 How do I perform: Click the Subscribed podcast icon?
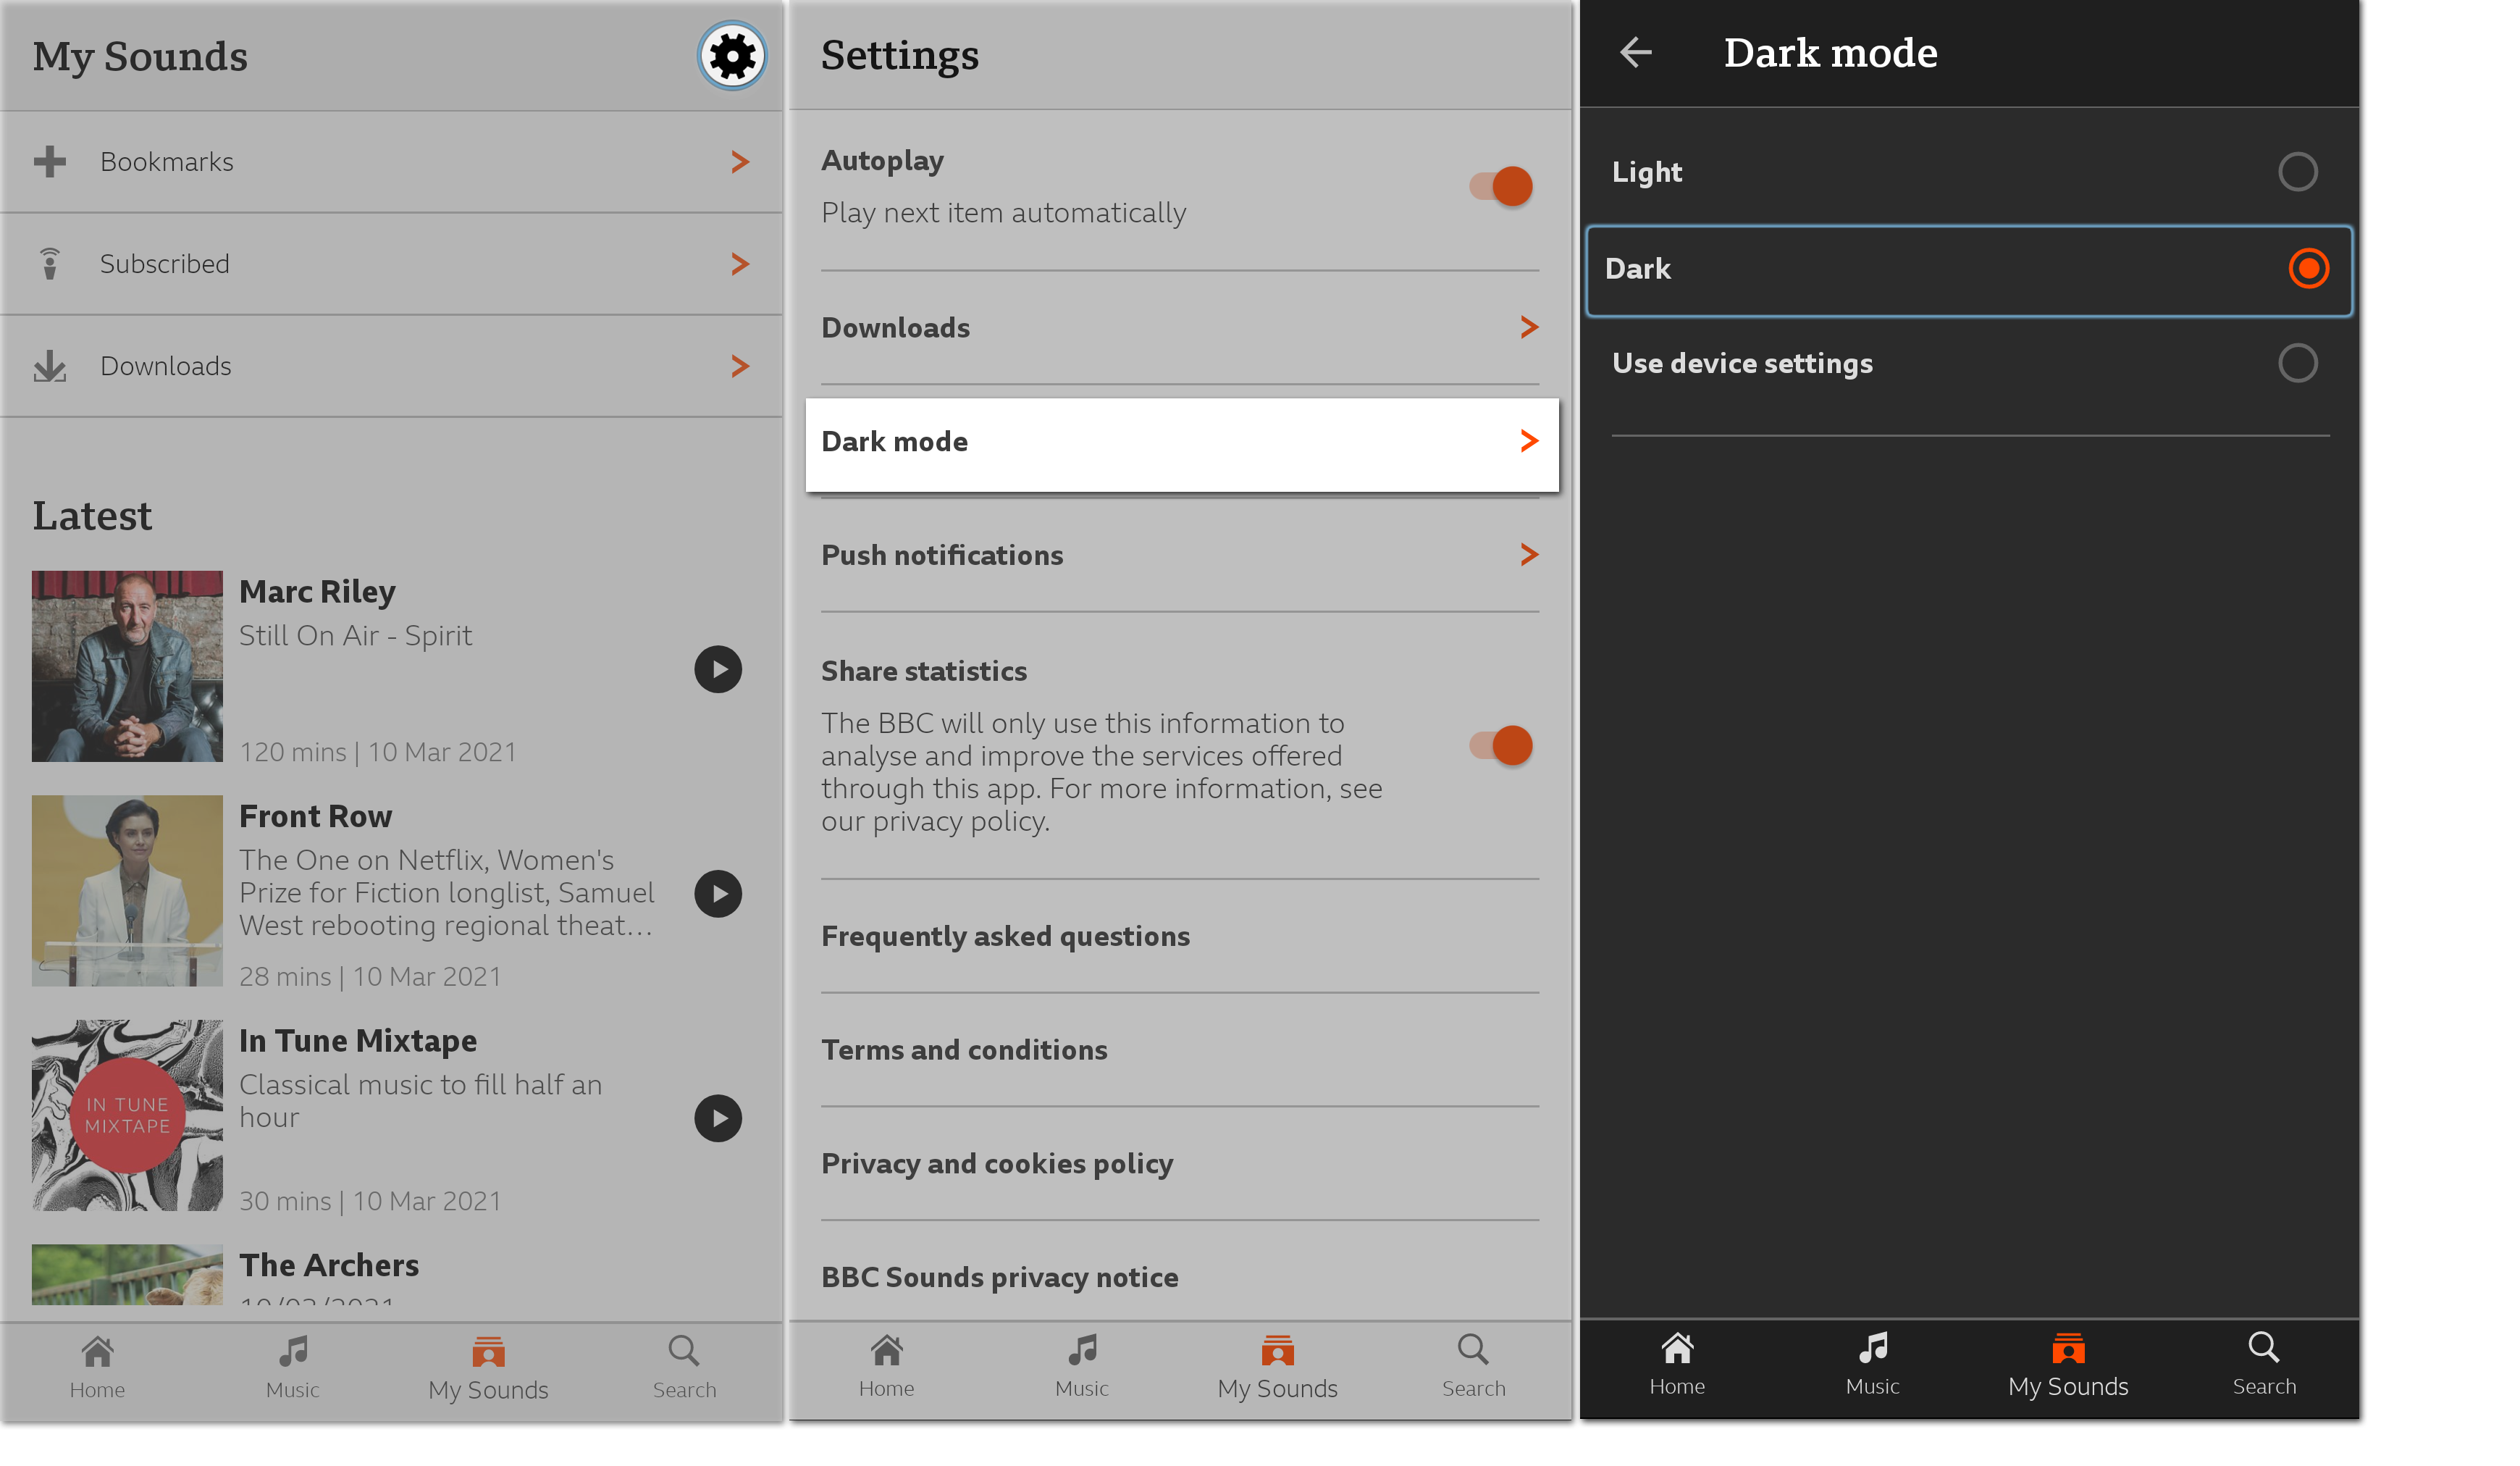[x=49, y=263]
